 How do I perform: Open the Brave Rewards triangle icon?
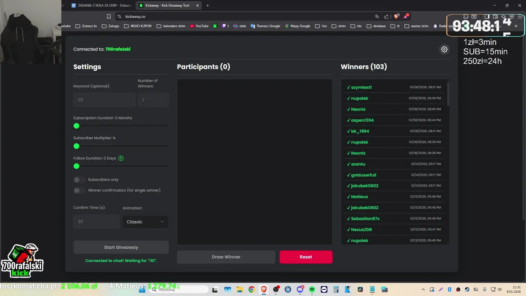click(x=406, y=16)
